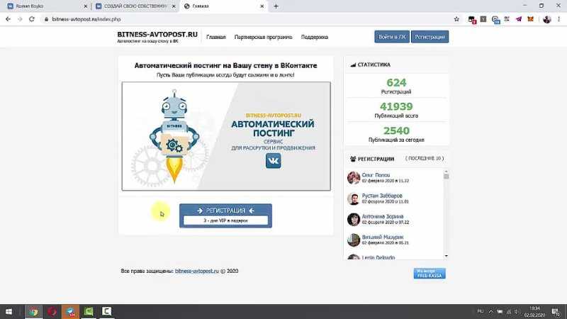
Task: Switch to the СОЗДАЙ СВОЮ СОБСТВЕННУЮ tab
Action: point(135,6)
